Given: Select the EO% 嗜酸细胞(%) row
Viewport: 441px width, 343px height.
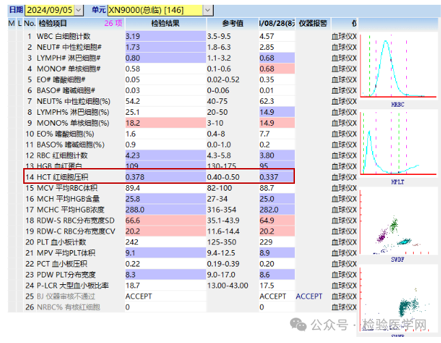Looking at the screenshot, I should pos(183,134).
